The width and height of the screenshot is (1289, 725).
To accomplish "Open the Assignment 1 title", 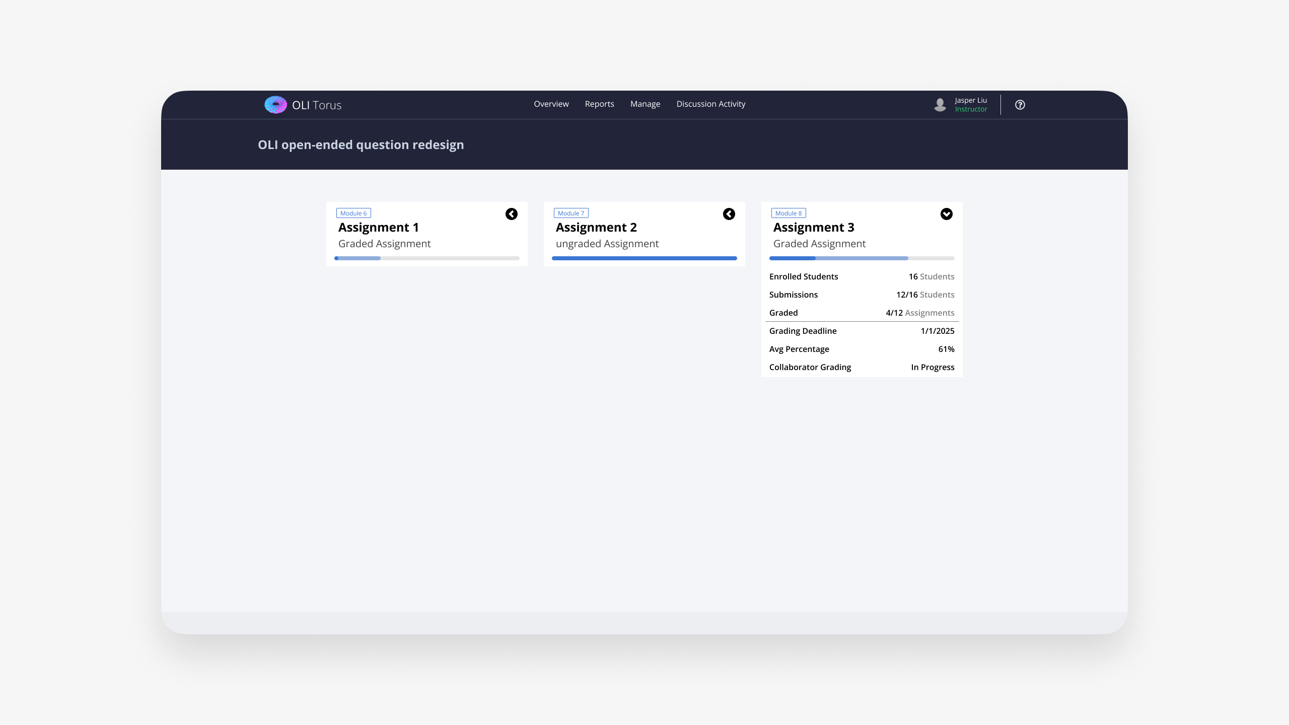I will [x=379, y=228].
